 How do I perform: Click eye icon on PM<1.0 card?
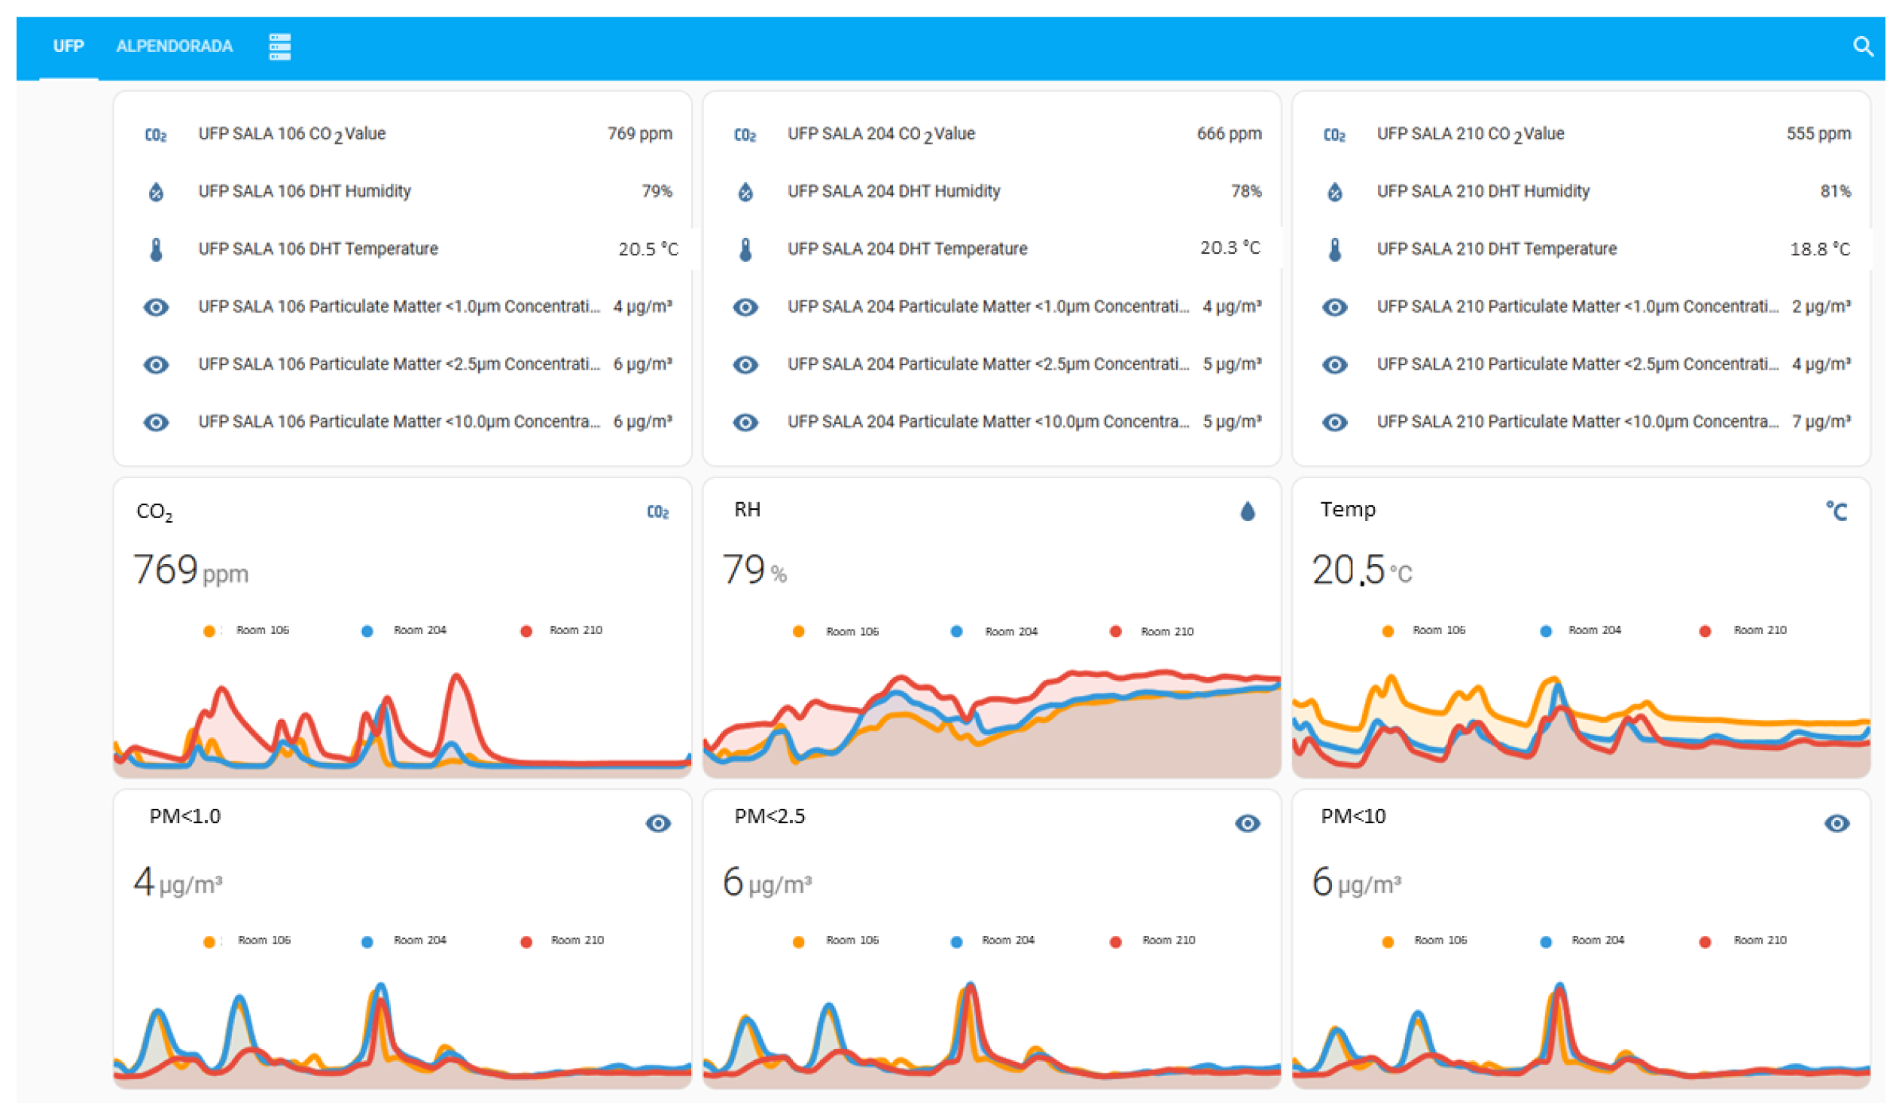(657, 823)
